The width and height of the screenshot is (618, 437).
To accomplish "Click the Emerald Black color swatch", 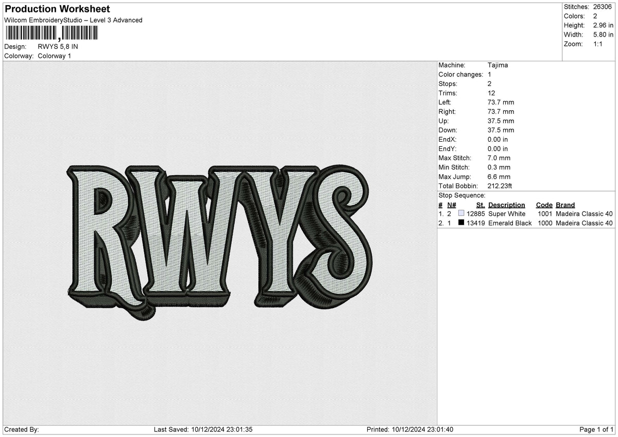I will [x=461, y=223].
